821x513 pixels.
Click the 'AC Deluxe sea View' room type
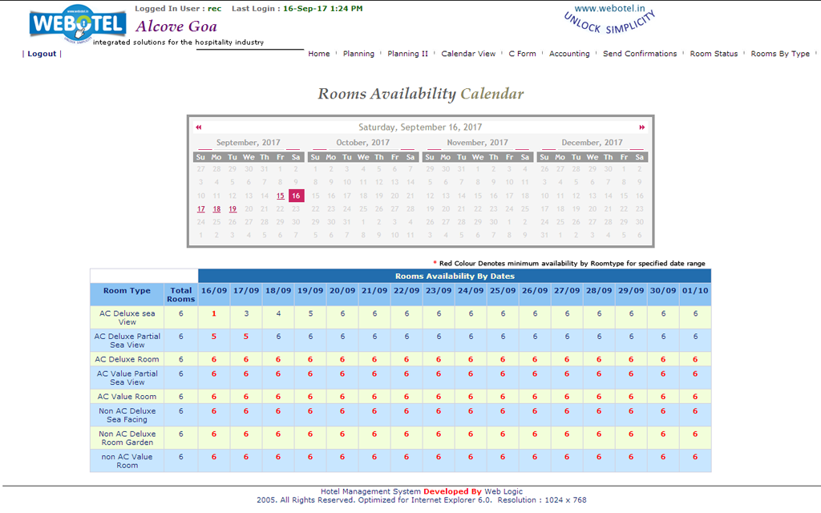click(x=127, y=317)
